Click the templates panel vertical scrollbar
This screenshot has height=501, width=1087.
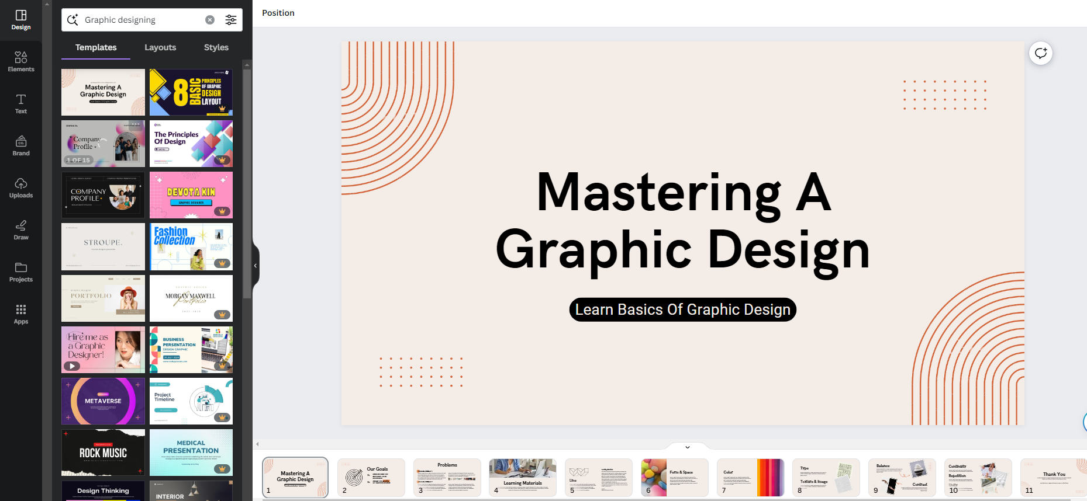pyautogui.click(x=247, y=184)
